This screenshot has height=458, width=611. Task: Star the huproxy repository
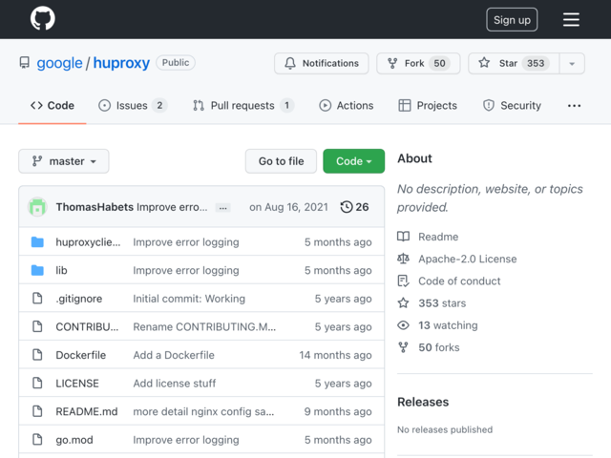coord(514,63)
